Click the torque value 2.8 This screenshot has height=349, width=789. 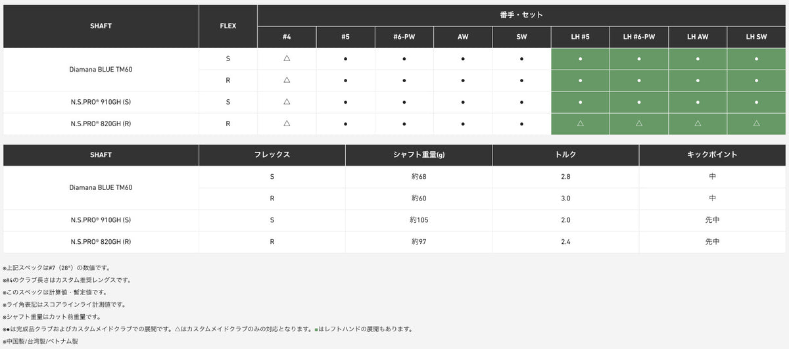pyautogui.click(x=565, y=177)
